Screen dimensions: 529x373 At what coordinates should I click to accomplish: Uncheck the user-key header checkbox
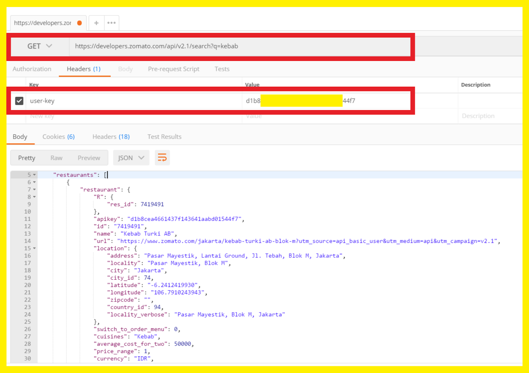pyautogui.click(x=19, y=101)
